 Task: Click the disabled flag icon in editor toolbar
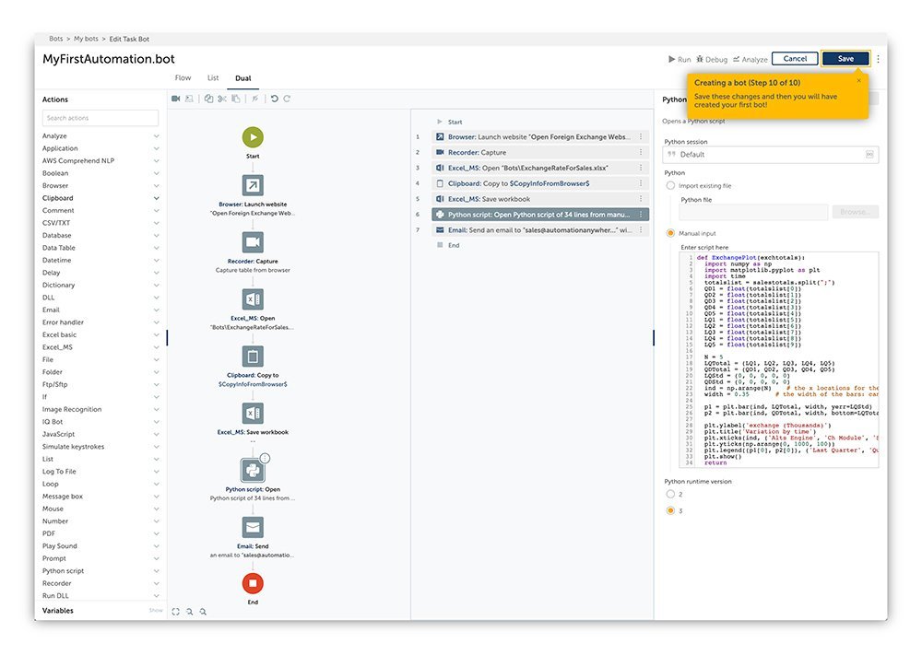coord(254,99)
